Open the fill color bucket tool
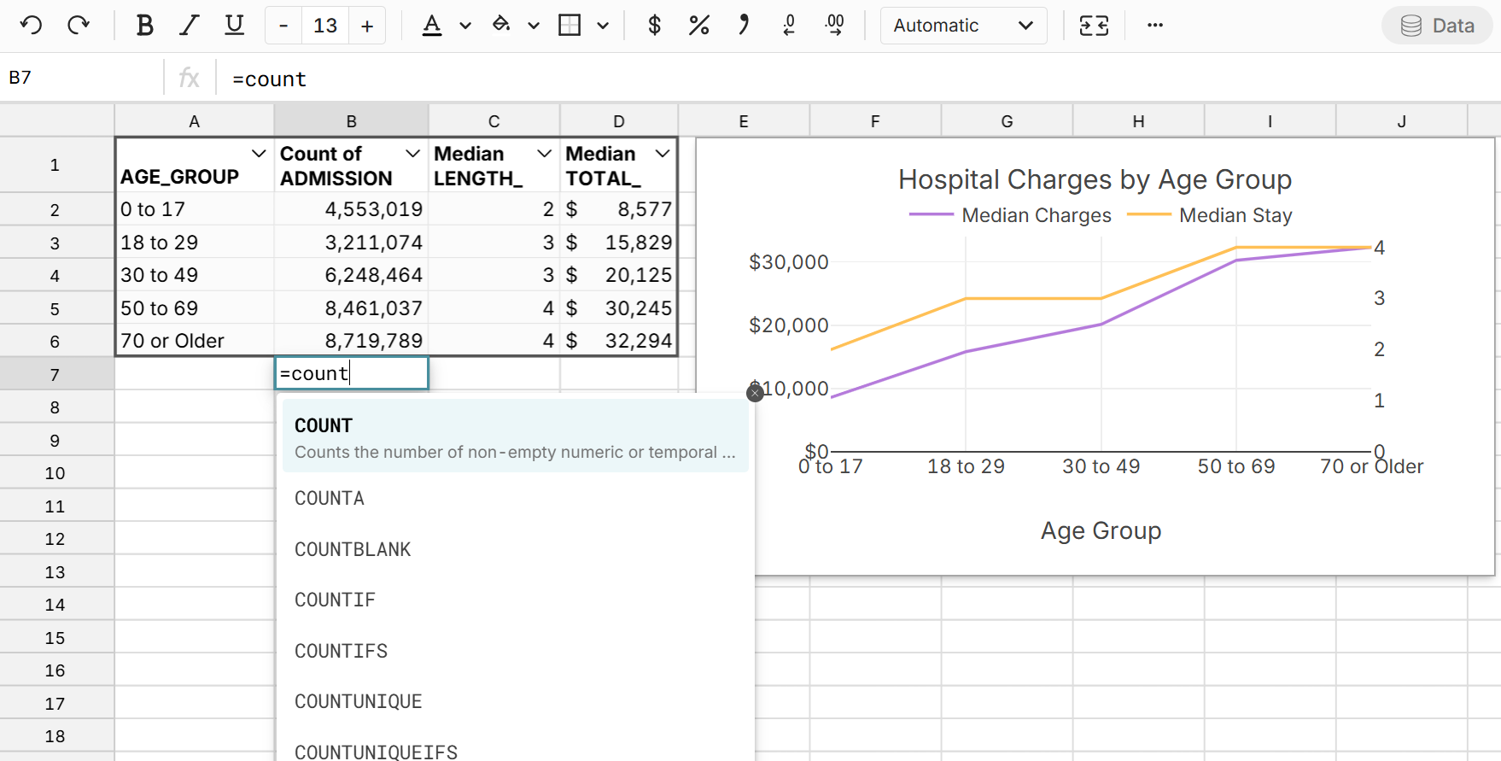The height and width of the screenshot is (761, 1501). (x=501, y=26)
